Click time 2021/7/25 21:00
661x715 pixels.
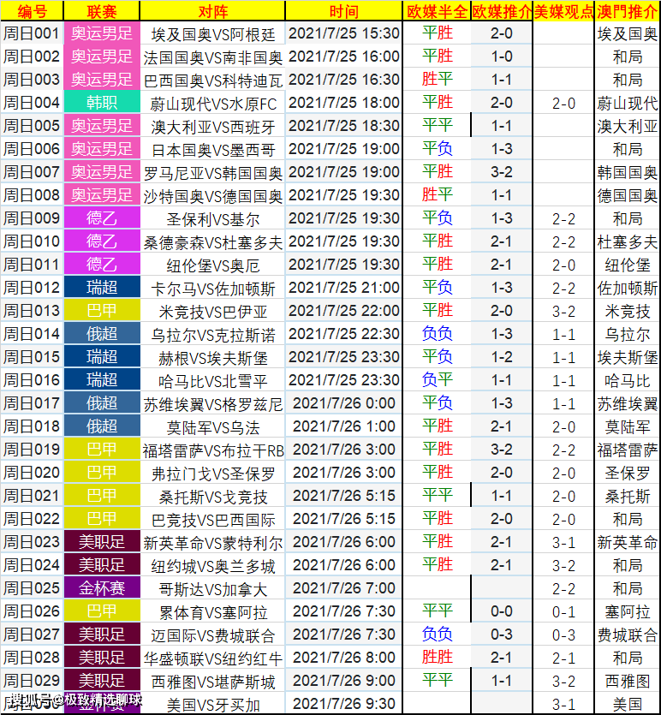[343, 288]
